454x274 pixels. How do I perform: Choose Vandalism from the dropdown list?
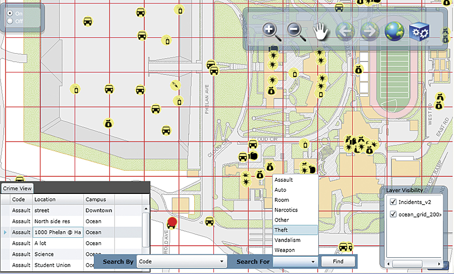point(295,240)
